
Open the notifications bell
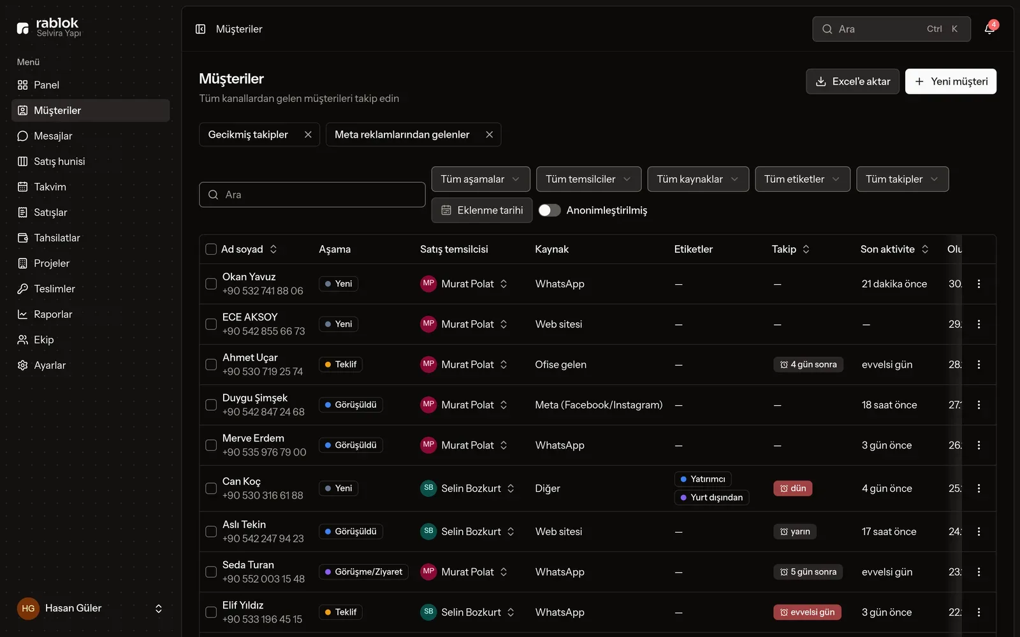pos(989,29)
